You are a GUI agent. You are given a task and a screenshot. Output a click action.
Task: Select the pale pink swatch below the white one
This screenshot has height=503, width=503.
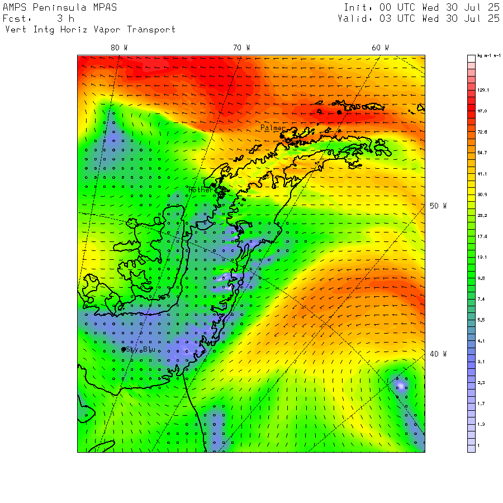471,66
